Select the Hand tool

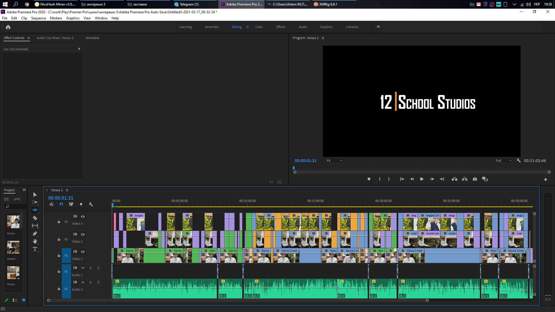tap(35, 241)
